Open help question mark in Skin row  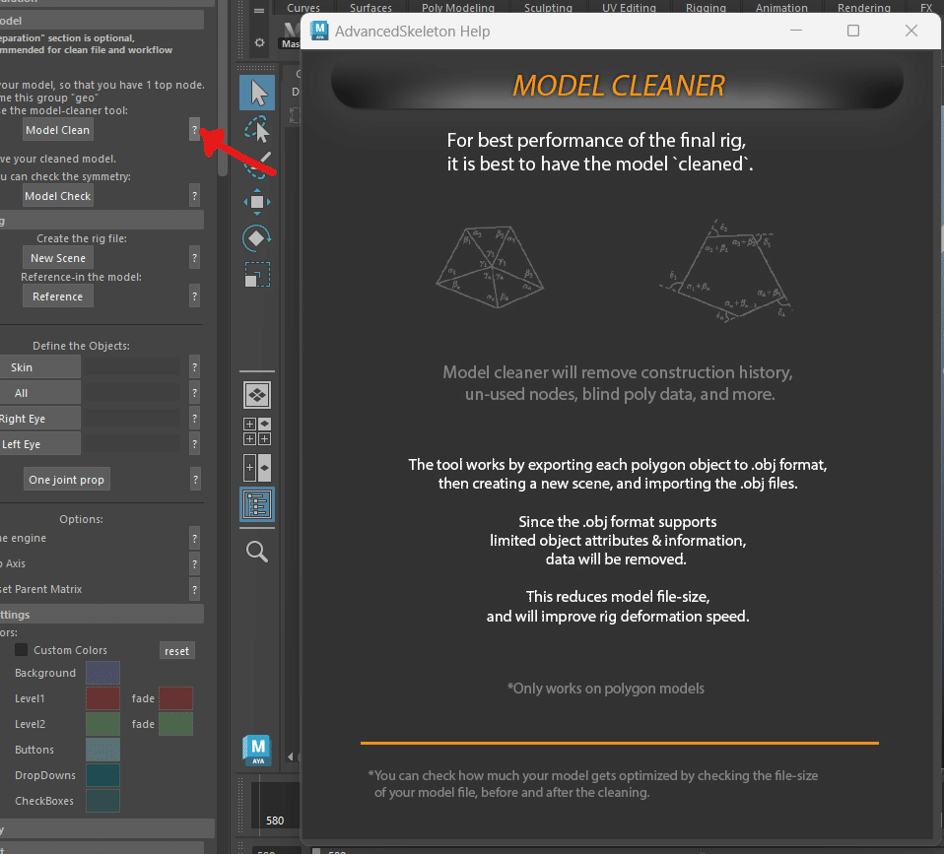[194, 367]
